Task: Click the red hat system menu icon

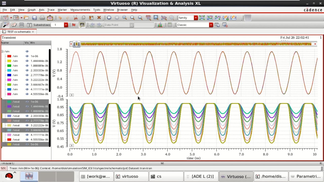Action: pyautogui.click(x=9, y=176)
